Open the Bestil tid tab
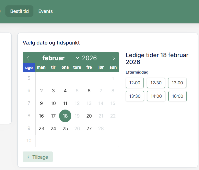 tap(20, 11)
